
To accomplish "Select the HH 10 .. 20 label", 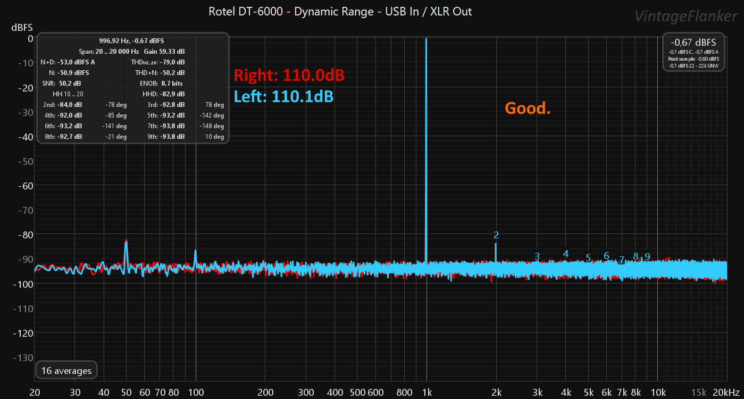I will [x=68, y=94].
